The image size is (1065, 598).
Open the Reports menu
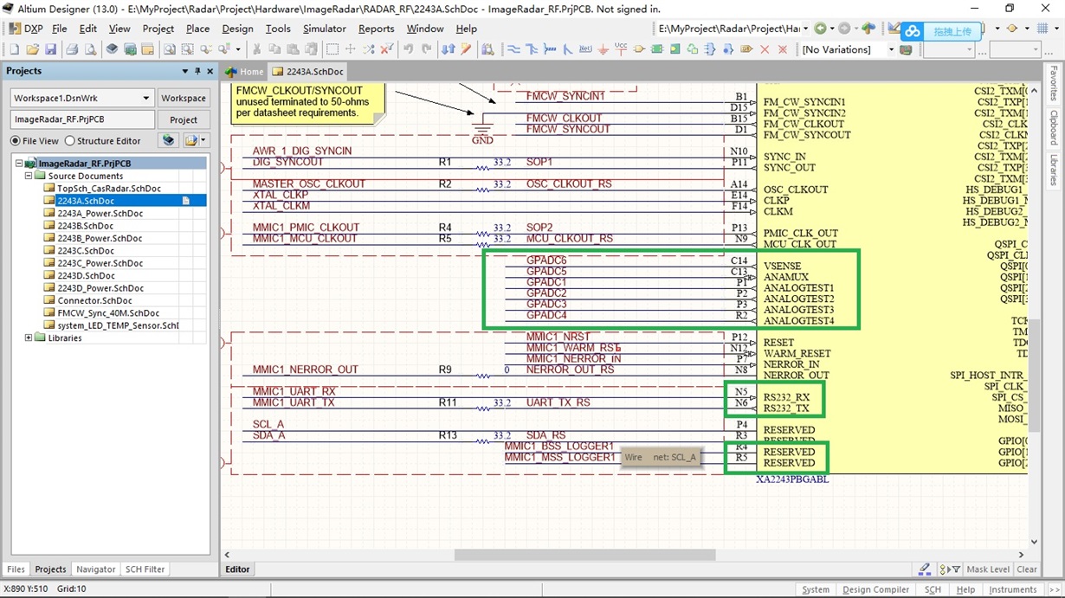point(376,29)
